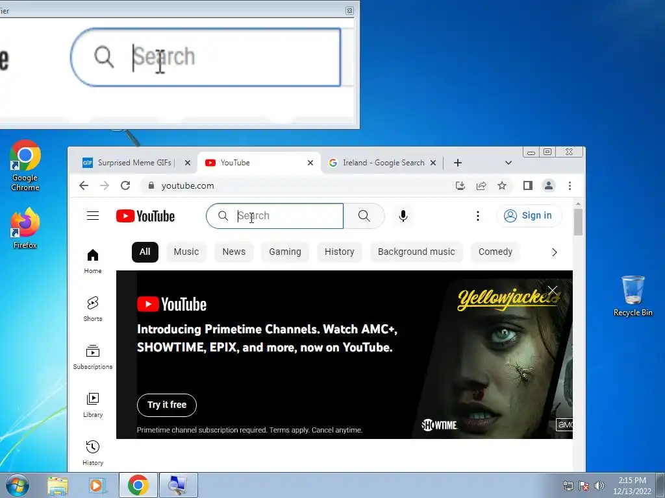Open YouTube settings three-dot menu
This screenshot has width=665, height=498.
tap(478, 216)
